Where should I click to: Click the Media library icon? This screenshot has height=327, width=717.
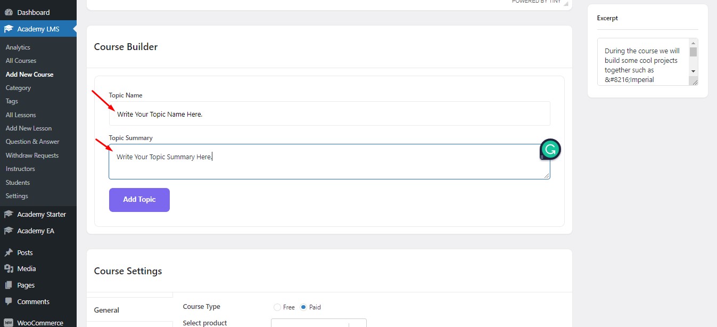8,269
